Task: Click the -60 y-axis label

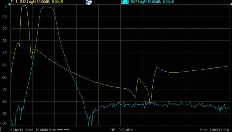Action: pyautogui.click(x=4, y=77)
